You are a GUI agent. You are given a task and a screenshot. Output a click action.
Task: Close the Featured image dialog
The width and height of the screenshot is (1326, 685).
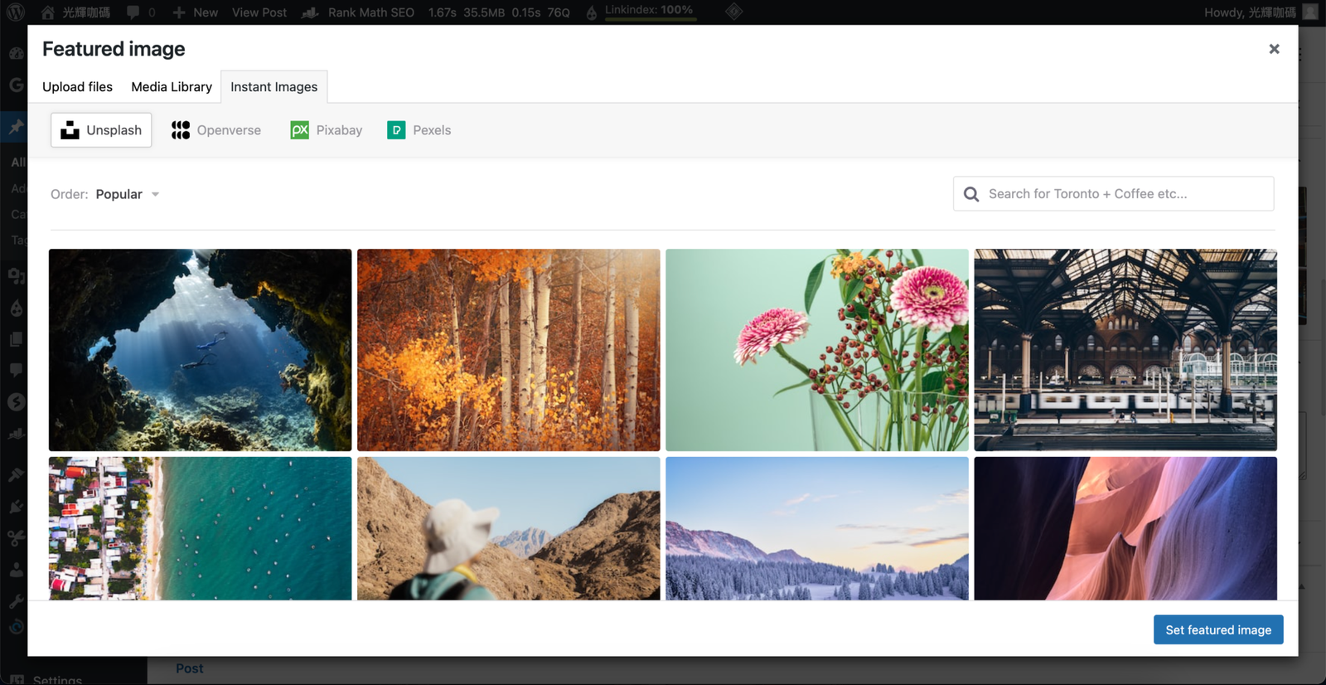[1274, 49]
